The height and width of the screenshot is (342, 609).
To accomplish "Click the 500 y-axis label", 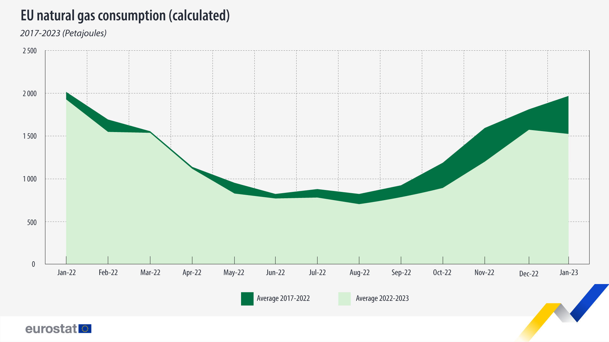I will point(32,223).
